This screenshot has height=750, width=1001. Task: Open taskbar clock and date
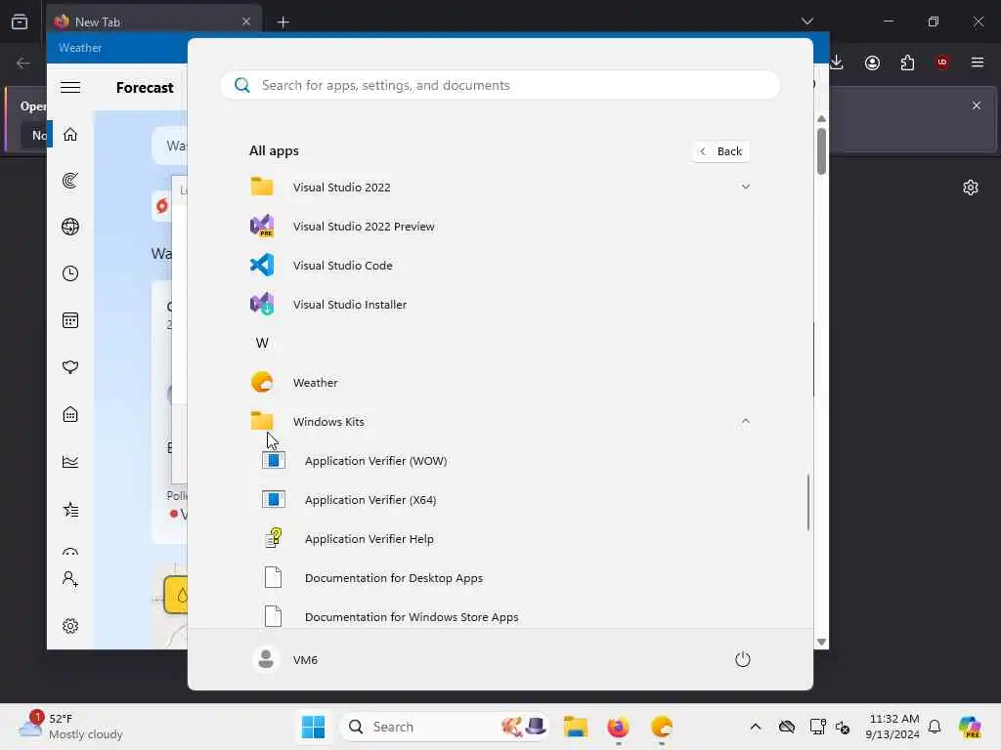pyautogui.click(x=892, y=727)
